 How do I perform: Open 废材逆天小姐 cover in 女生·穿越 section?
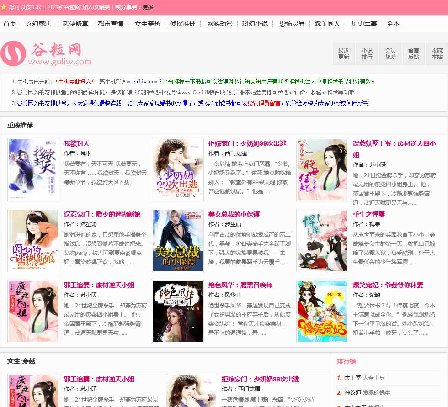33,391
